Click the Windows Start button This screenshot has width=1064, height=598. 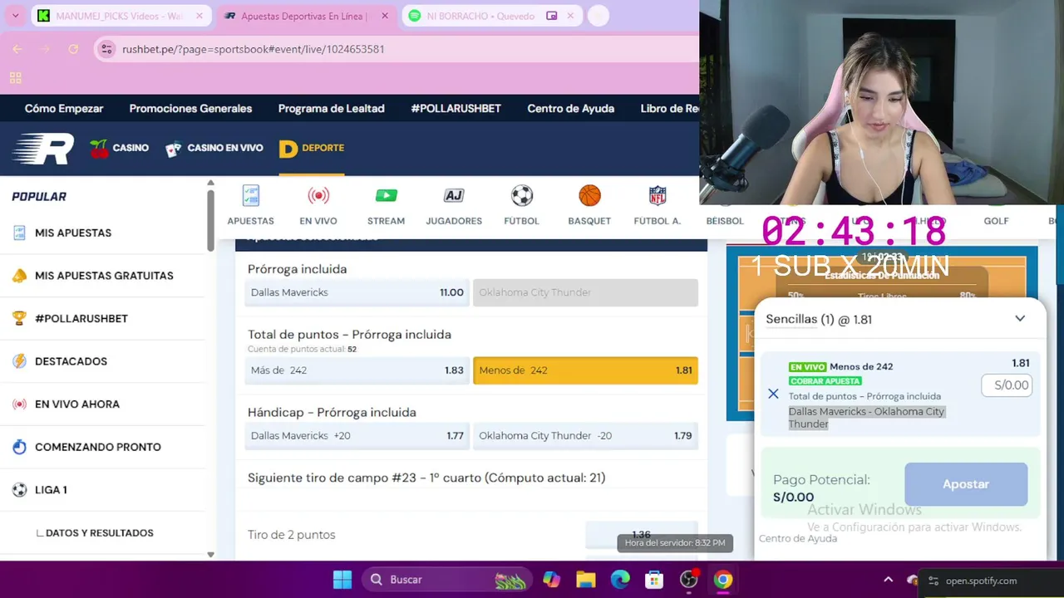point(342,580)
